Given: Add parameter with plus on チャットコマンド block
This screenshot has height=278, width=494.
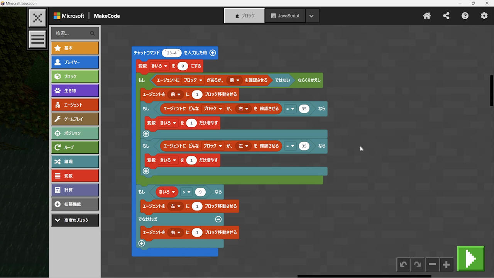Looking at the screenshot, I should [213, 53].
